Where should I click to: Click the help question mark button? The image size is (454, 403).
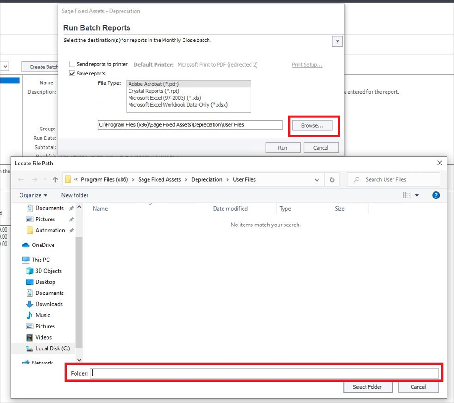click(x=338, y=42)
